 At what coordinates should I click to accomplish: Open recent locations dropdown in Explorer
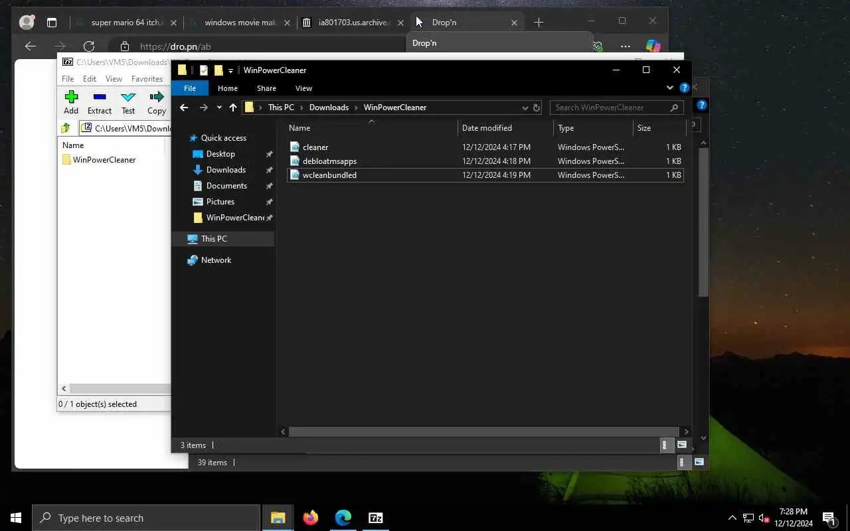(219, 108)
